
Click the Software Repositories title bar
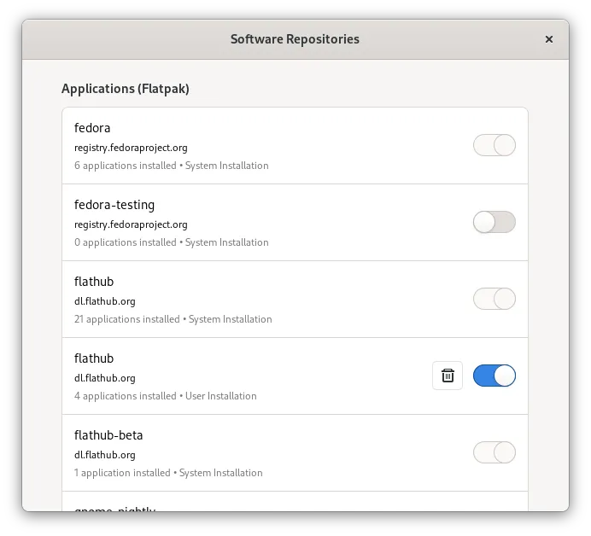point(295,39)
